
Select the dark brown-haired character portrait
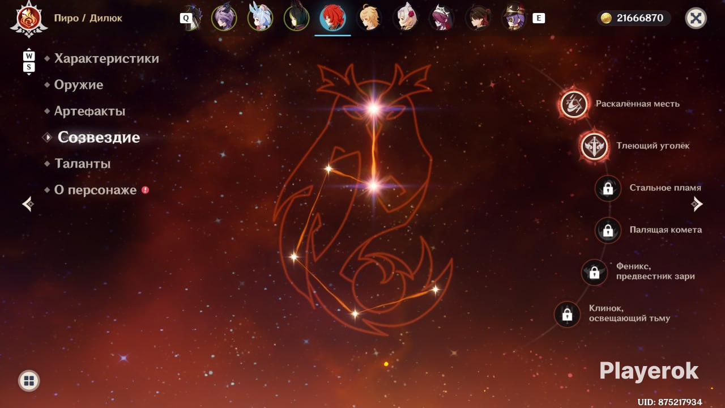(x=478, y=18)
